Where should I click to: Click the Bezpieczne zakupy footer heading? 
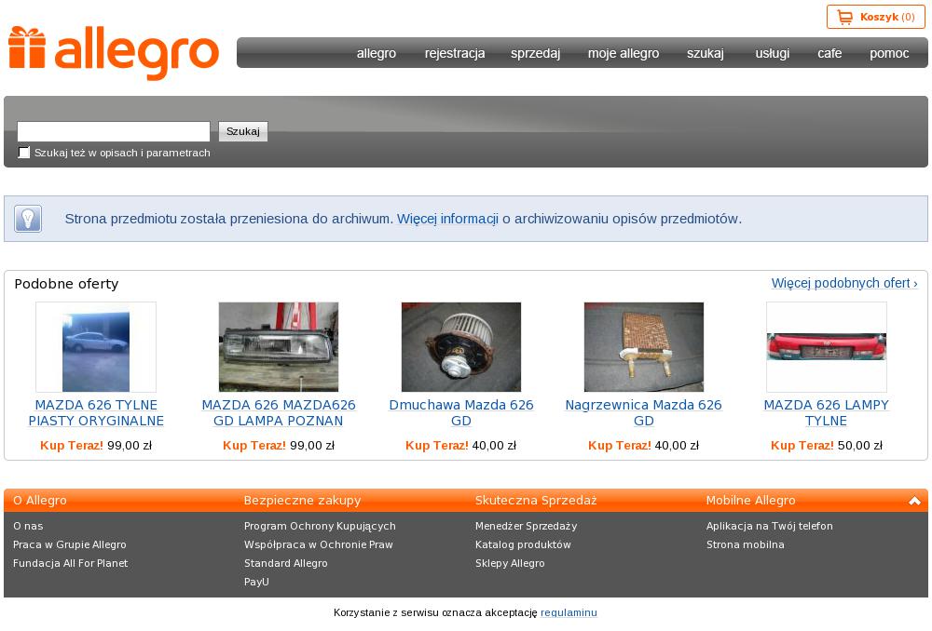tap(303, 501)
